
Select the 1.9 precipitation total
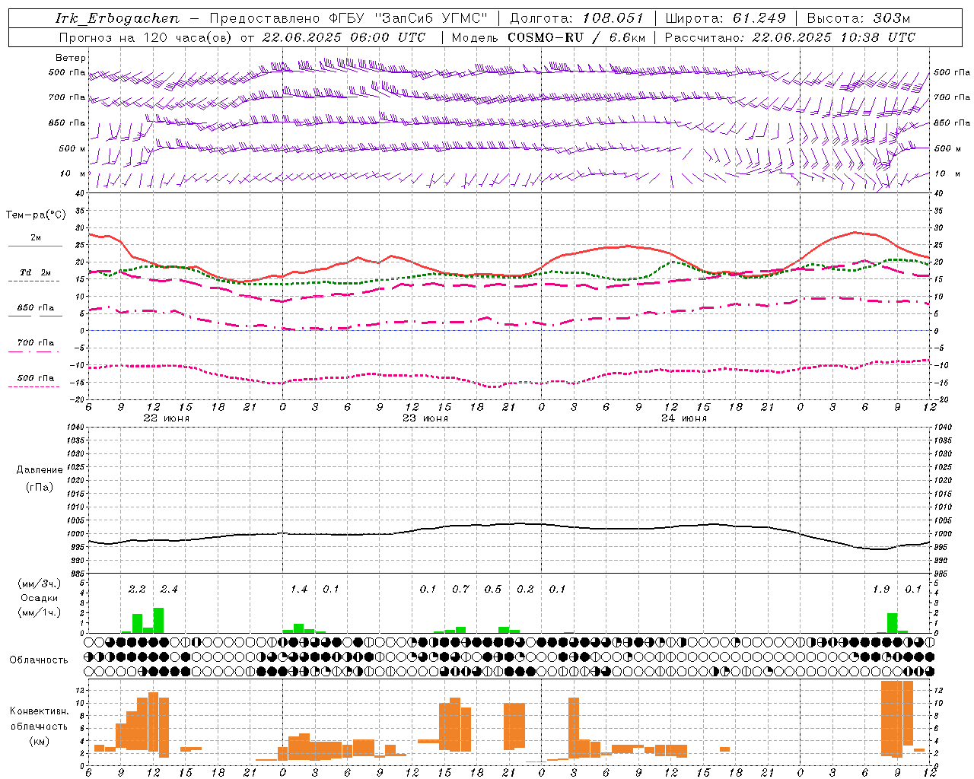click(881, 589)
